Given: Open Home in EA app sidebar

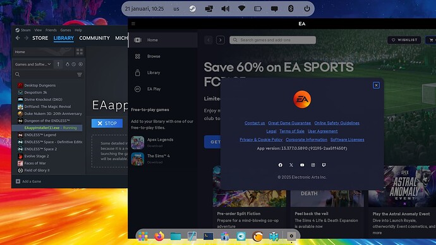Looking at the screenshot, I should [163, 40].
